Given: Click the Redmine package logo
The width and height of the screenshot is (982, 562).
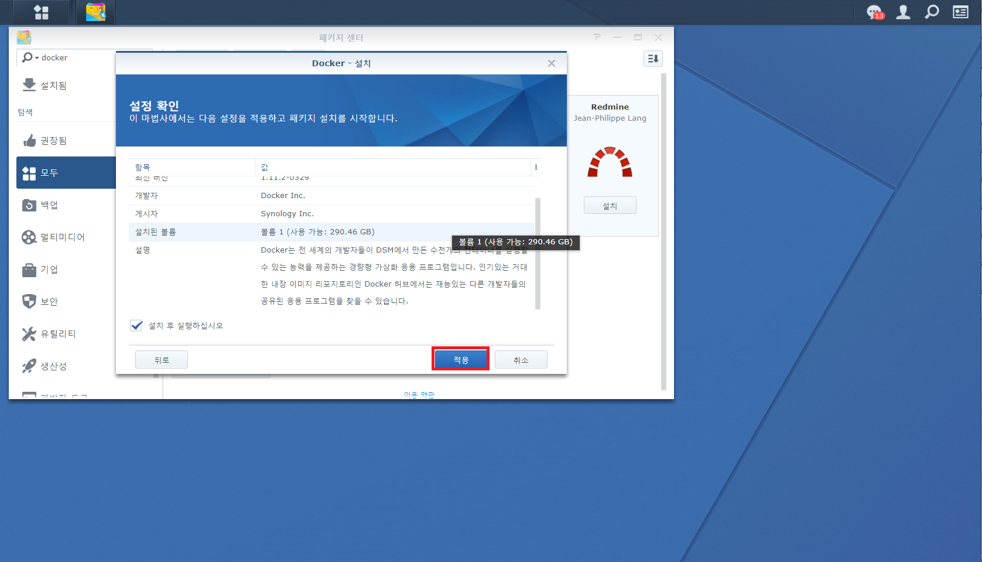Looking at the screenshot, I should [x=610, y=162].
